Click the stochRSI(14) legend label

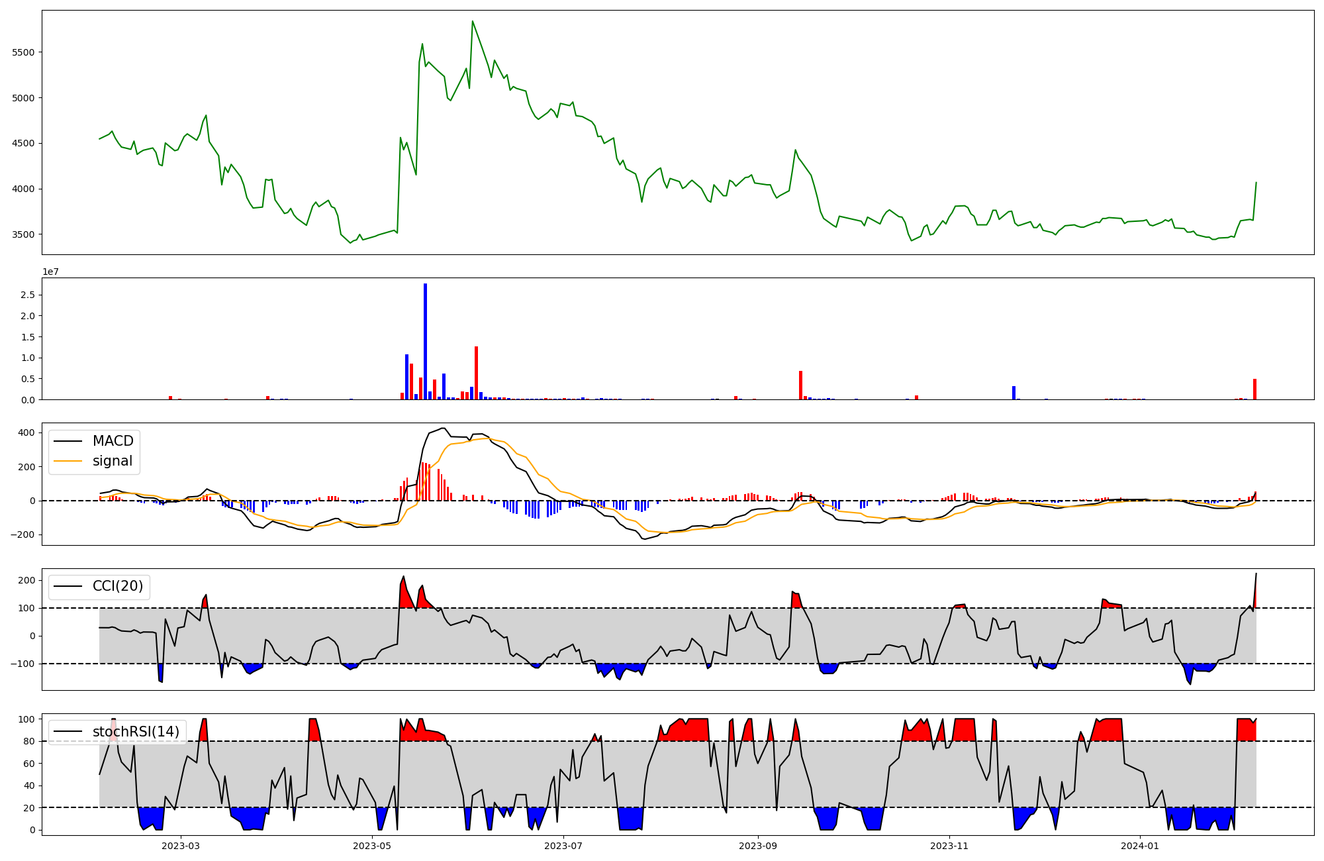[x=136, y=731]
